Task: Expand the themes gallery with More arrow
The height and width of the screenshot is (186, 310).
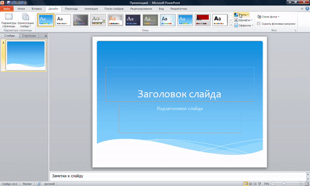Action: tap(231, 25)
